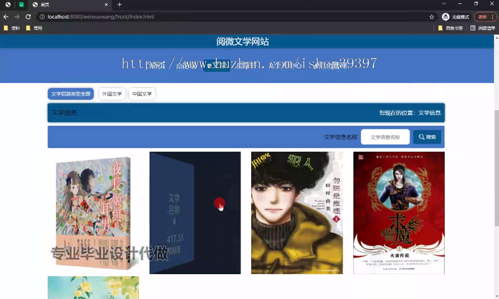
Task: Filter by 外国文学 category
Action: (x=112, y=94)
